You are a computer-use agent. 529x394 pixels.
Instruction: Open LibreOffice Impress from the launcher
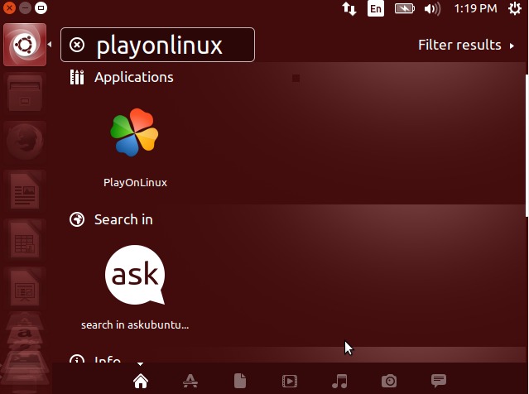(x=25, y=286)
